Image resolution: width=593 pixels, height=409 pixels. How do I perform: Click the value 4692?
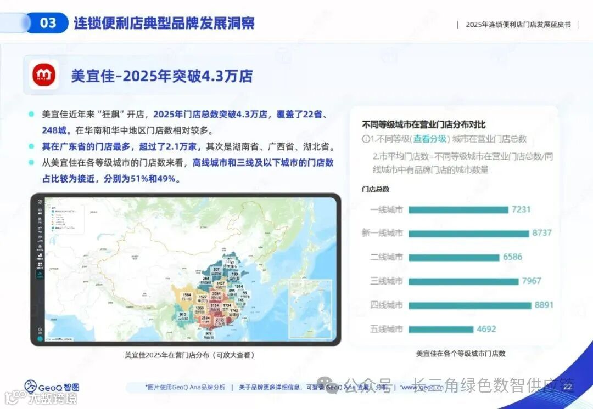486,329
